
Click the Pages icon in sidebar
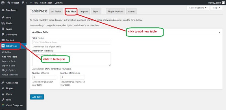pyautogui.click(x=3, y=29)
